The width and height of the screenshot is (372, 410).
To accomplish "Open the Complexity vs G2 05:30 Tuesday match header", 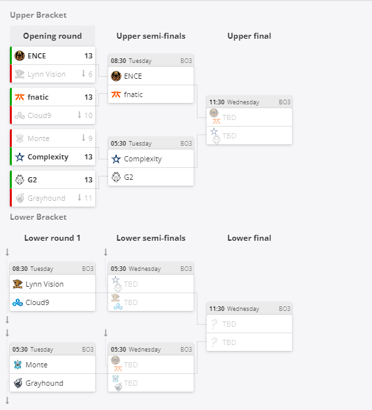I will (151, 143).
